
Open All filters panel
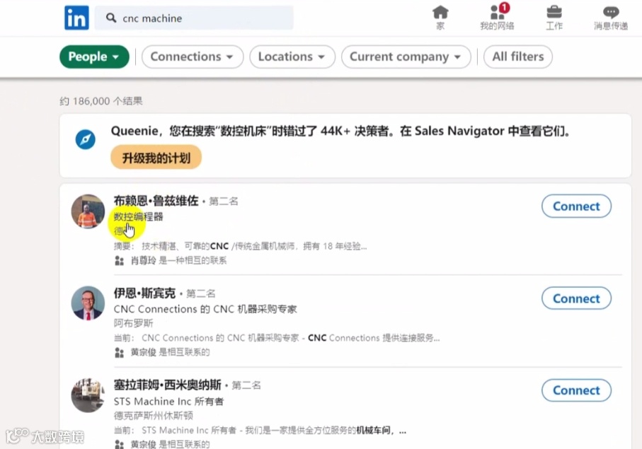(x=518, y=57)
